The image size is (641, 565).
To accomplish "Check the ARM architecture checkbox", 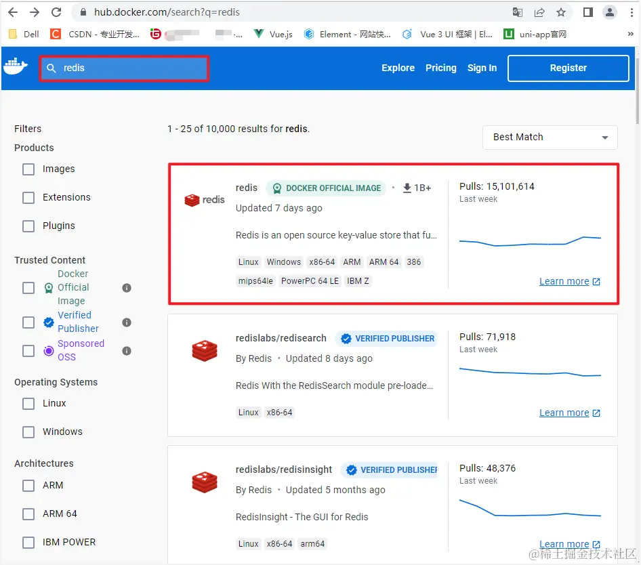I will tap(28, 486).
